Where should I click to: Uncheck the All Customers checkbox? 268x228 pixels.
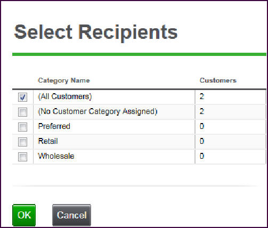point(22,97)
